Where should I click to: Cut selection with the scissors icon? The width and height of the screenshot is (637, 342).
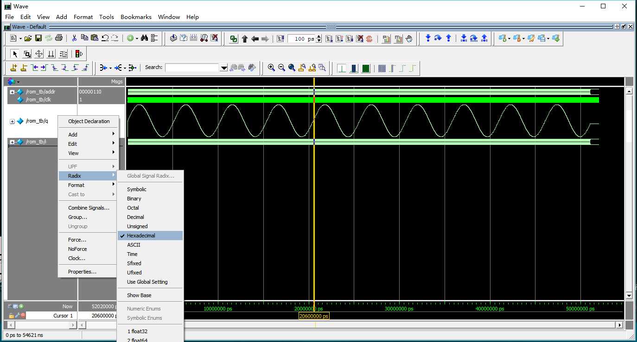(x=74, y=38)
